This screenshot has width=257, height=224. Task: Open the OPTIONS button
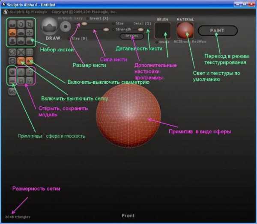pyautogui.click(x=132, y=36)
